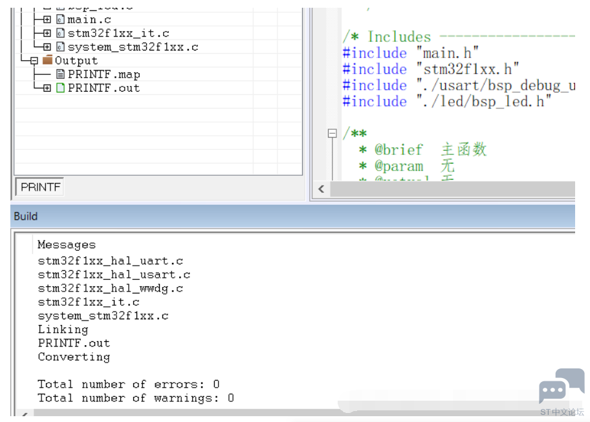
Task: Collapse the Output folder node
Action: coord(34,60)
